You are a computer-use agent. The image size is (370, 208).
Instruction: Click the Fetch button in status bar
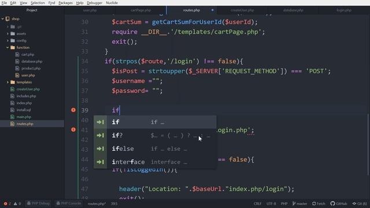[319, 203]
